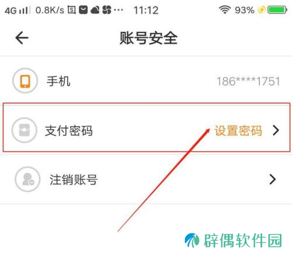Open the chevron next to 设置密码
The width and height of the screenshot is (292, 255).
[276, 130]
